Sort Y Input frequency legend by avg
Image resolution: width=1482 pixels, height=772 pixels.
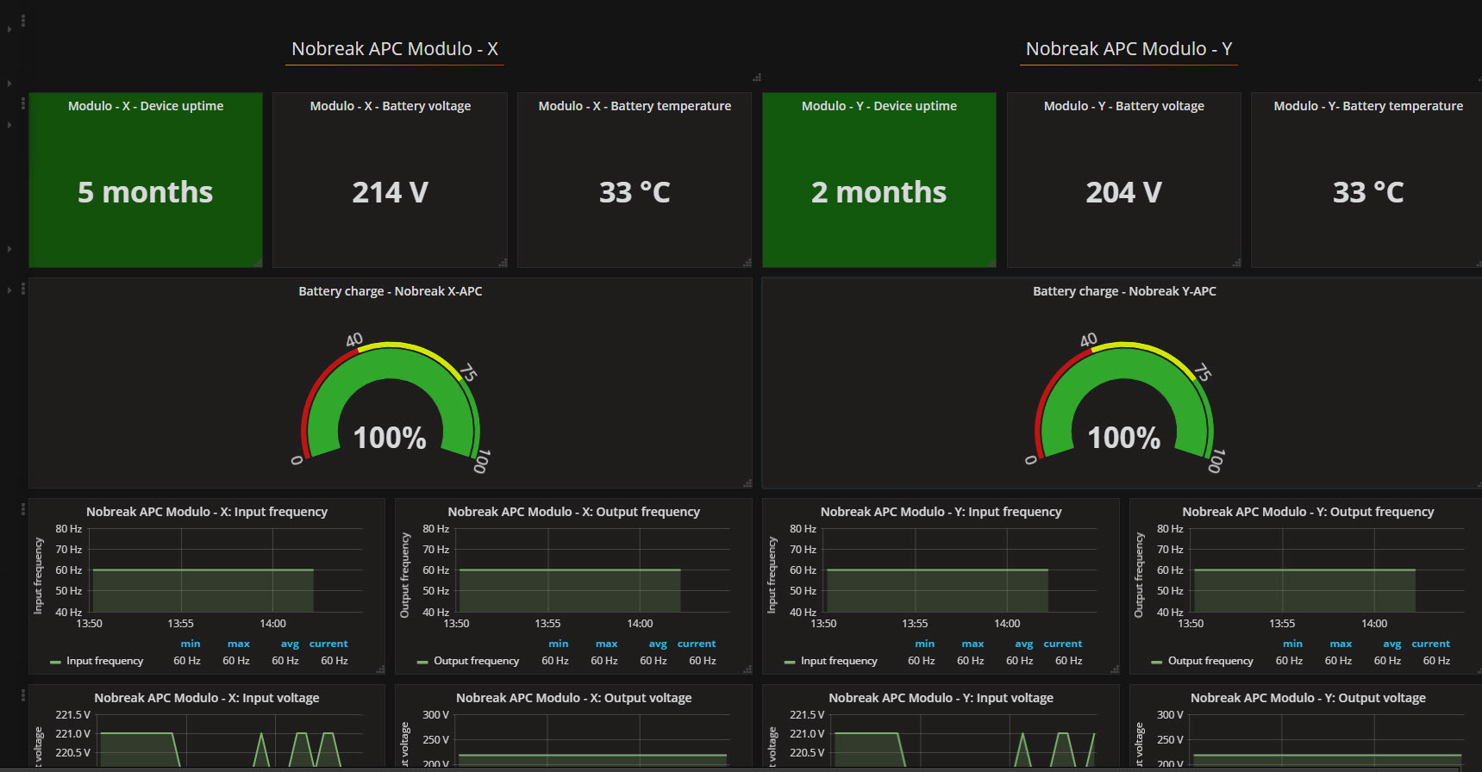pyautogui.click(x=1024, y=644)
